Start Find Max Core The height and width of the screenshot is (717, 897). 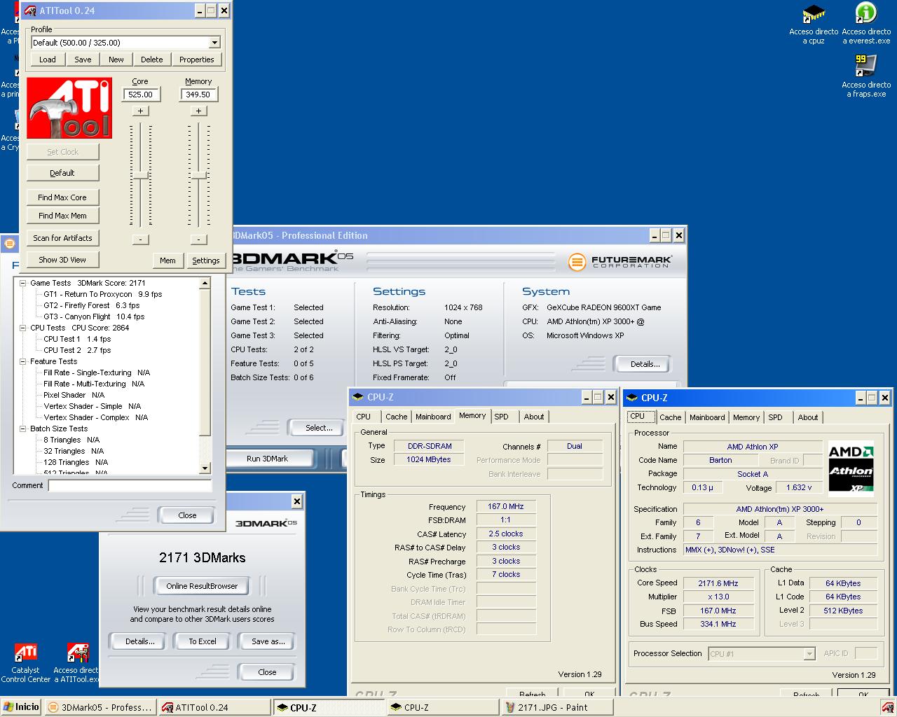click(62, 197)
